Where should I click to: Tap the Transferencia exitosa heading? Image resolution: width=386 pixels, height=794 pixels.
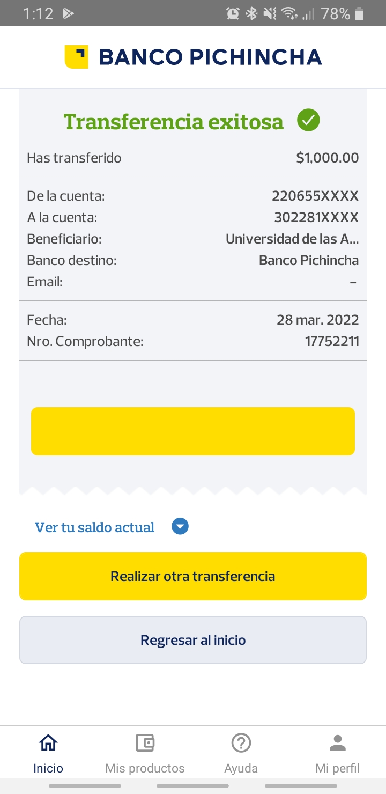(x=174, y=122)
